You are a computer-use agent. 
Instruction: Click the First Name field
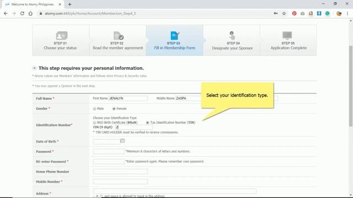coord(128,98)
